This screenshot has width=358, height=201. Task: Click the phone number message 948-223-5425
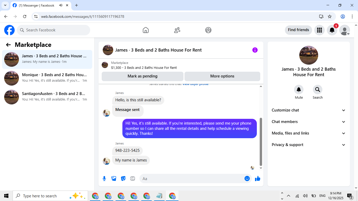(127, 150)
